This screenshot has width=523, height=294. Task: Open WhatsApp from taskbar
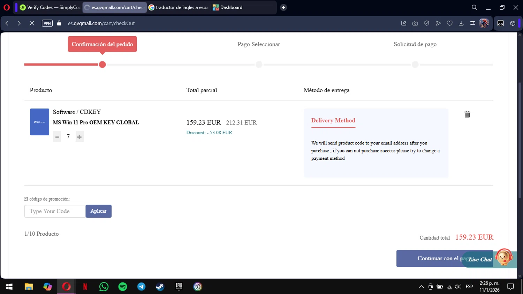tap(104, 287)
